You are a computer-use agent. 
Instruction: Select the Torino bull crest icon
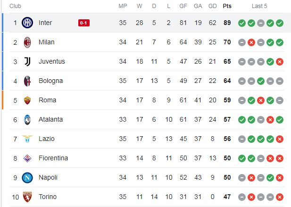click(27, 197)
